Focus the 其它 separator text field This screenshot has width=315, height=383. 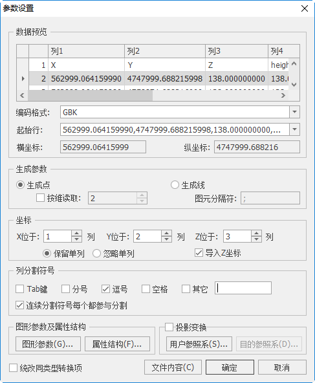click(x=243, y=288)
